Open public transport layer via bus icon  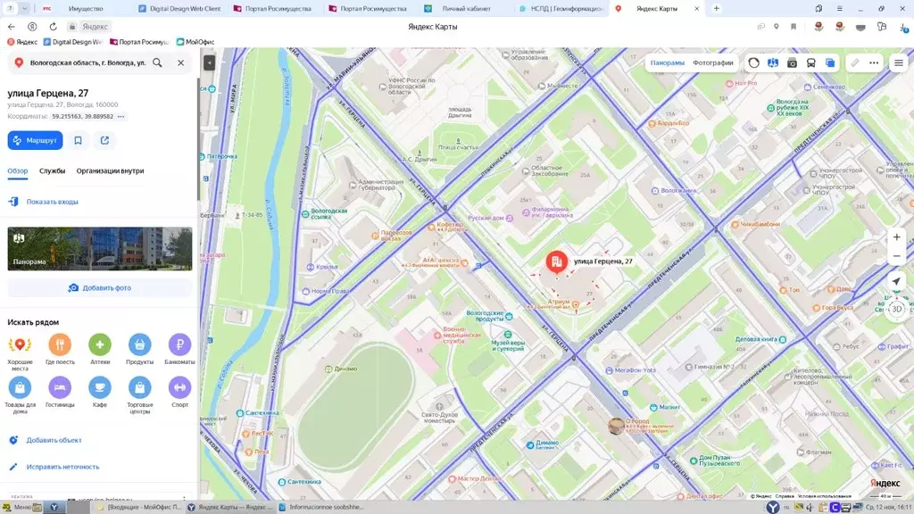(811, 62)
